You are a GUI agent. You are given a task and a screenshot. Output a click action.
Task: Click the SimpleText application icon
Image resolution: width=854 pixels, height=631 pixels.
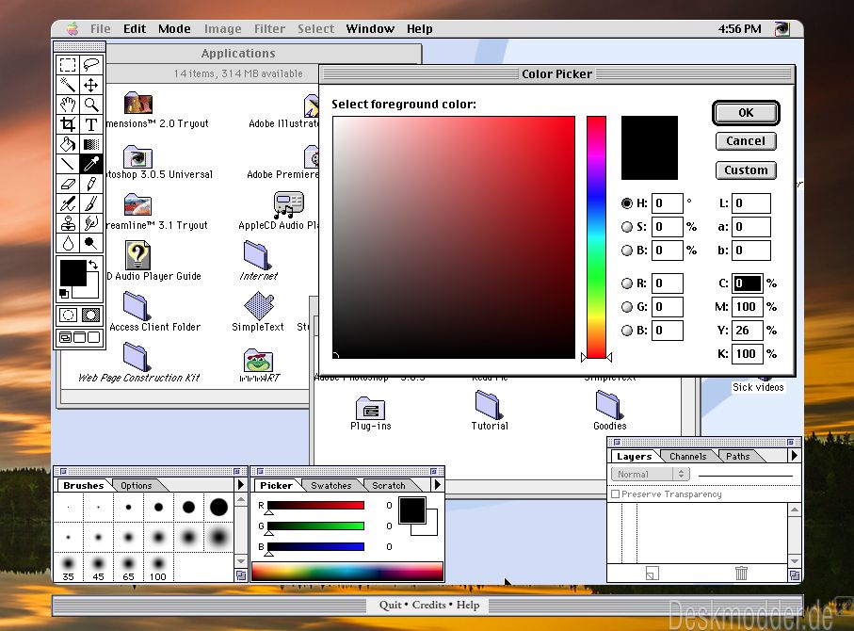click(258, 312)
